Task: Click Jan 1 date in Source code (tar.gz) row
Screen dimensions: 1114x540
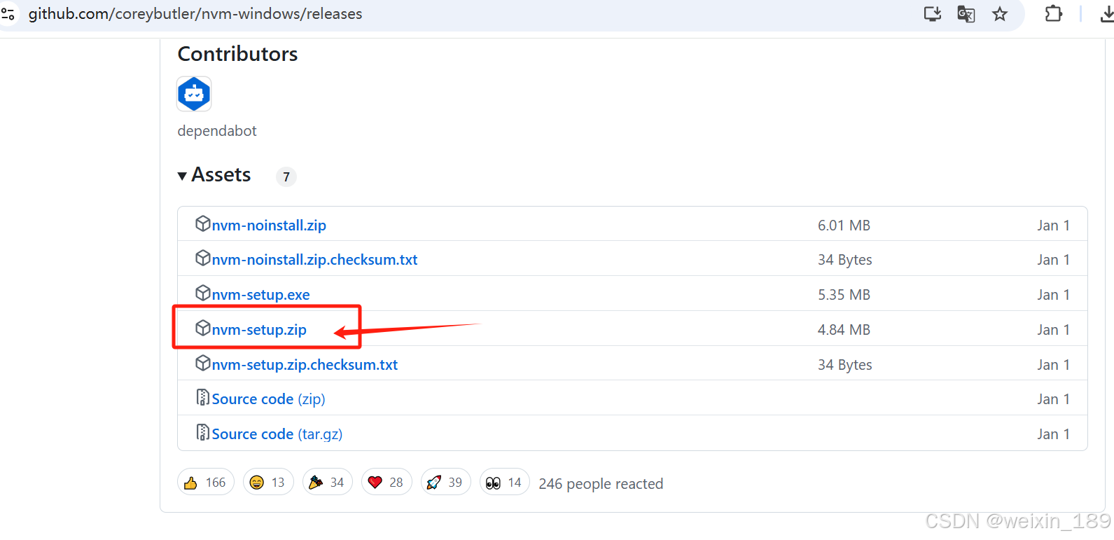Action: tap(1054, 434)
